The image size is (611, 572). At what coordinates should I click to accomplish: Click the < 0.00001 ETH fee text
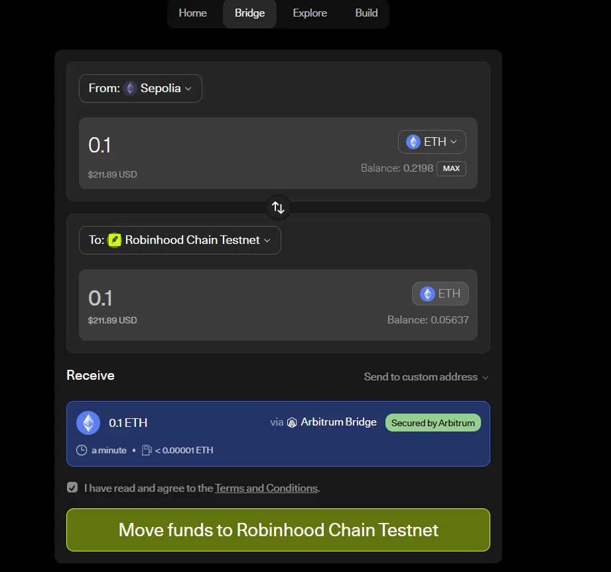[184, 451]
